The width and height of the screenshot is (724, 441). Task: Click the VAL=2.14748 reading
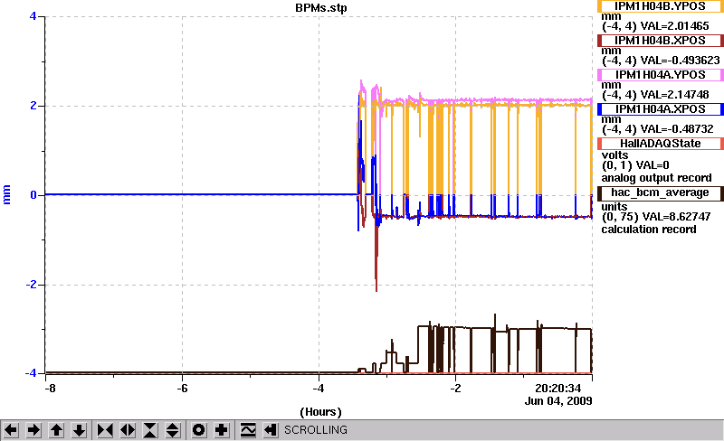pos(674,95)
